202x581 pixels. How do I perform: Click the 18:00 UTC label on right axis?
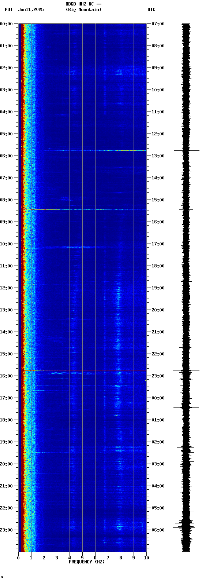click(158, 266)
